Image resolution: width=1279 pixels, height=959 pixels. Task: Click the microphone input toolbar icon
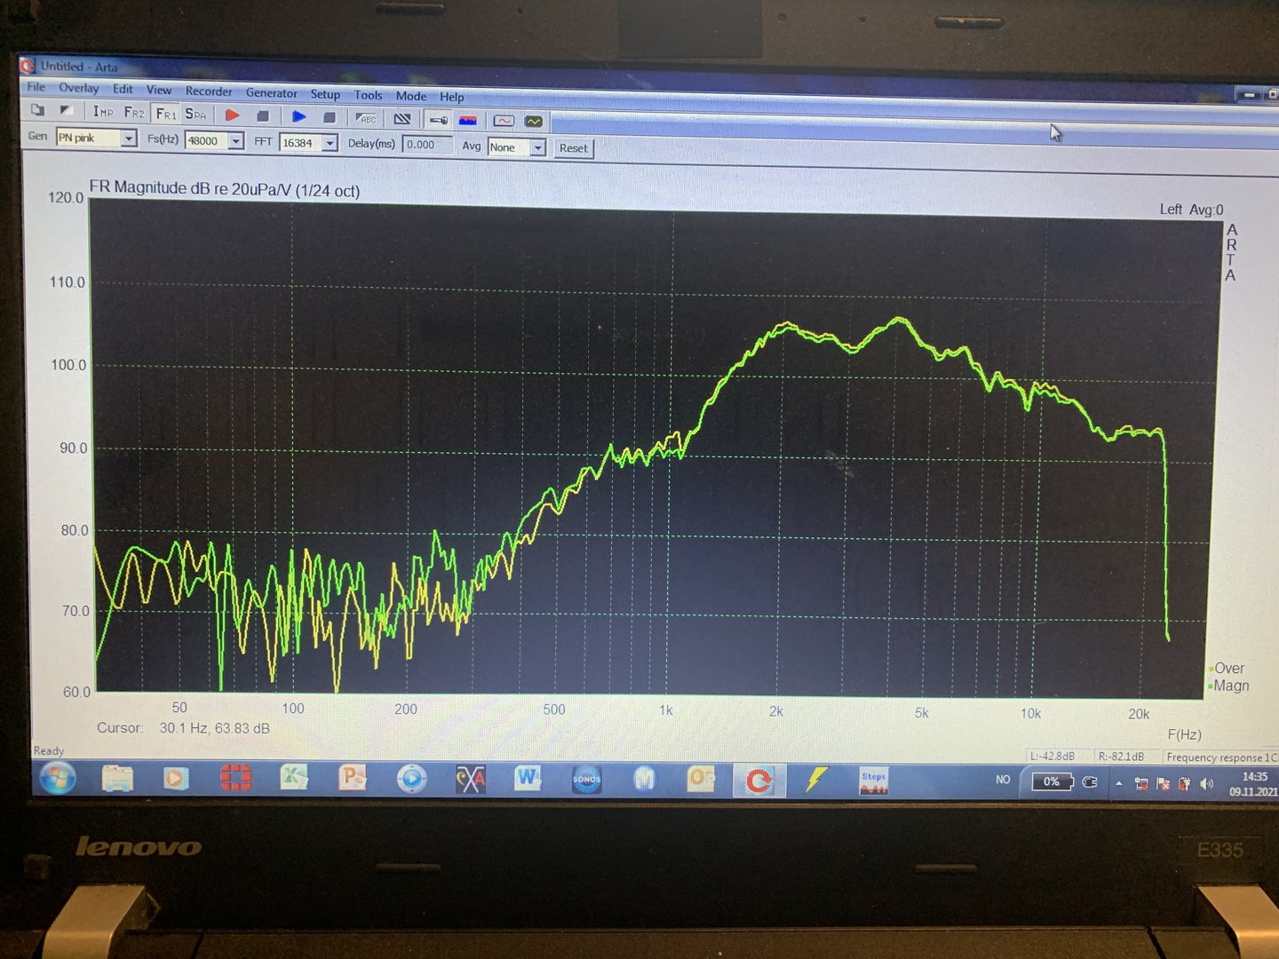coord(439,120)
